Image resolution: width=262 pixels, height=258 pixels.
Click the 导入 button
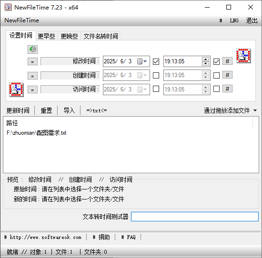tap(69, 110)
